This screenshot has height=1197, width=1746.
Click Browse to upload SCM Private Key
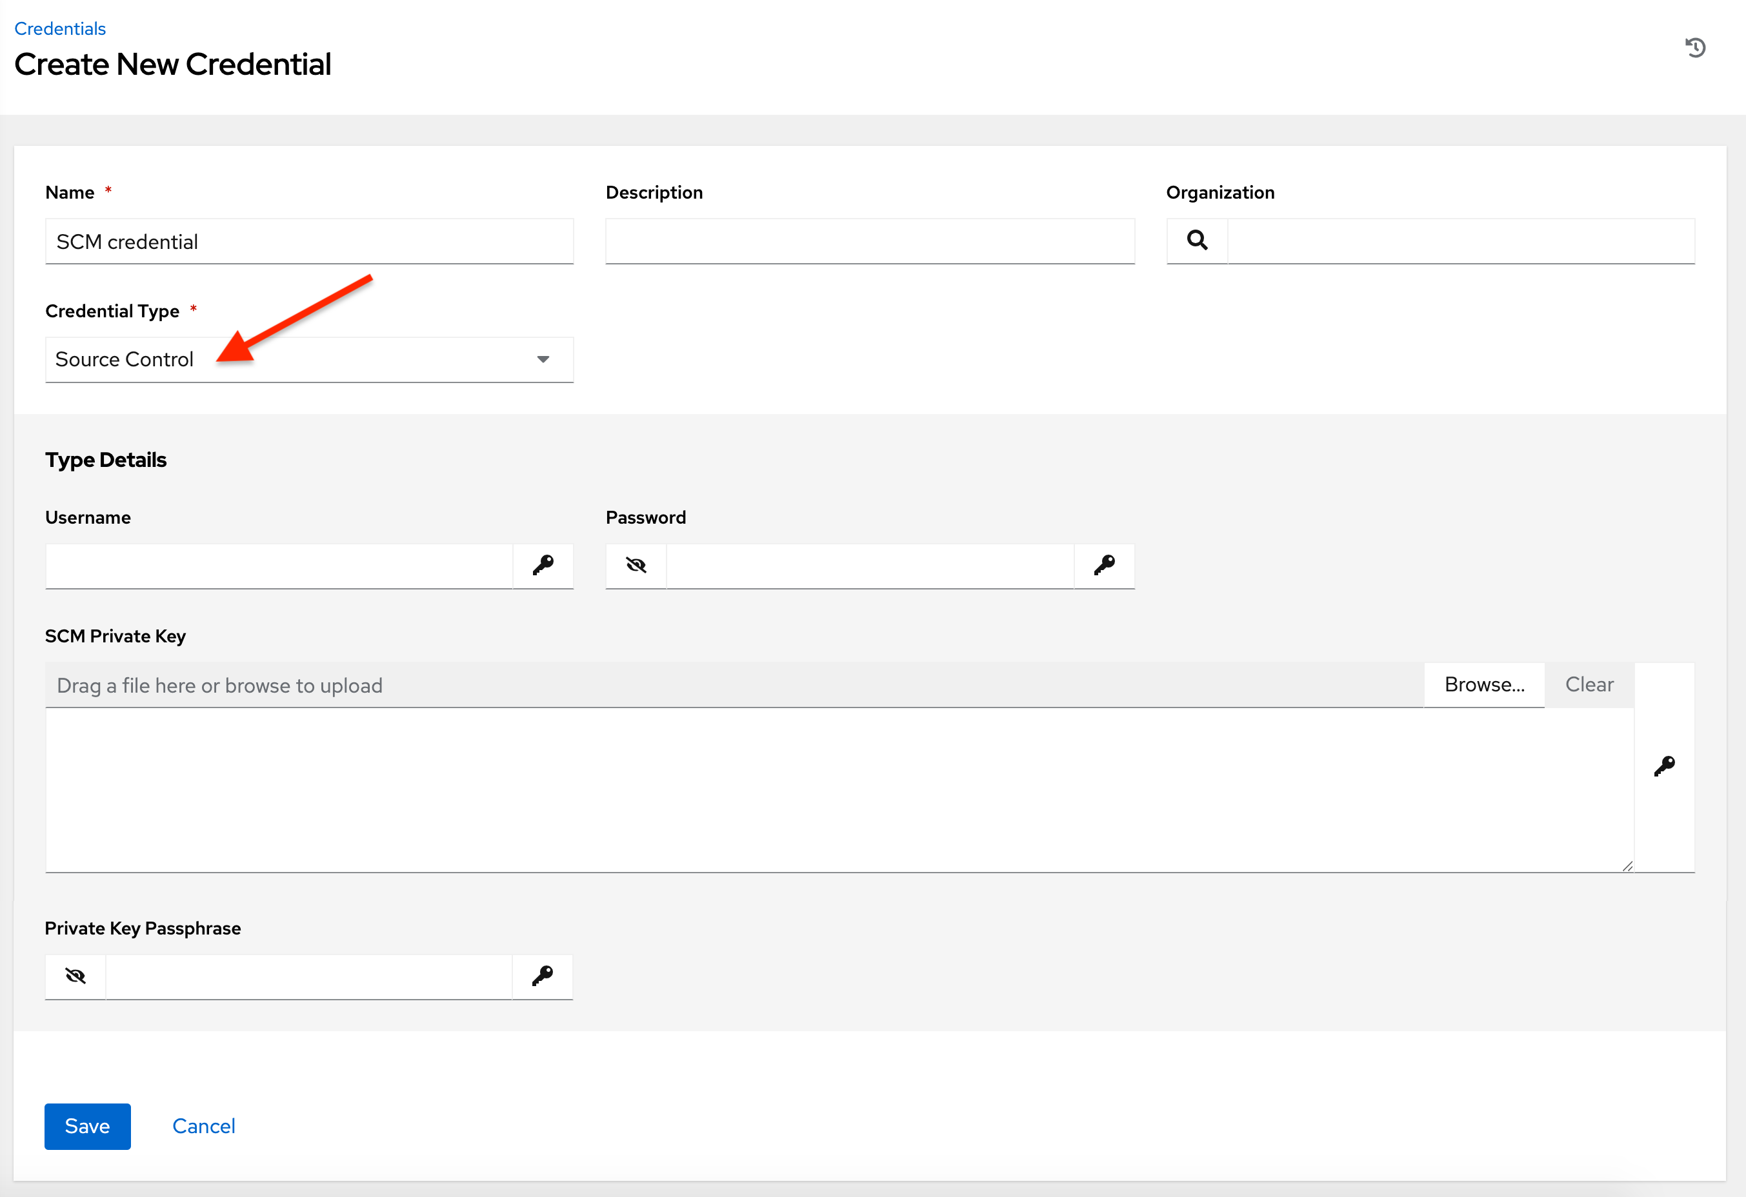tap(1483, 684)
